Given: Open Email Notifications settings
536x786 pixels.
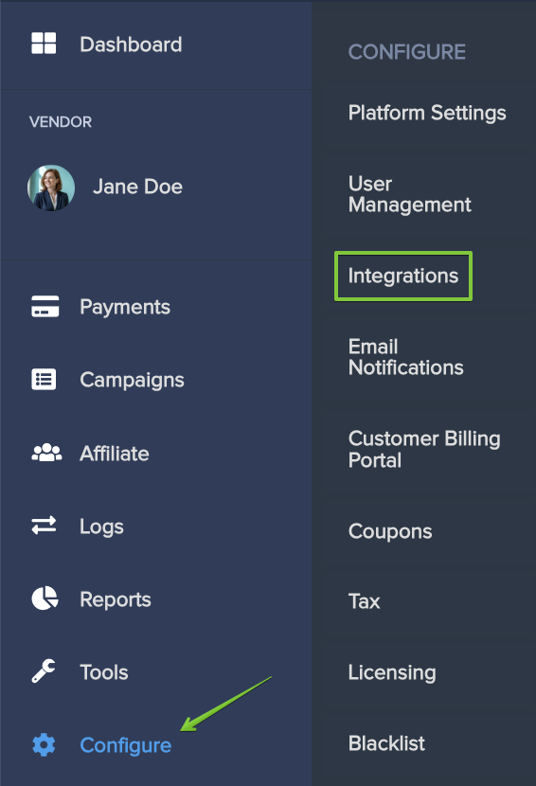Looking at the screenshot, I should pyautogui.click(x=405, y=357).
